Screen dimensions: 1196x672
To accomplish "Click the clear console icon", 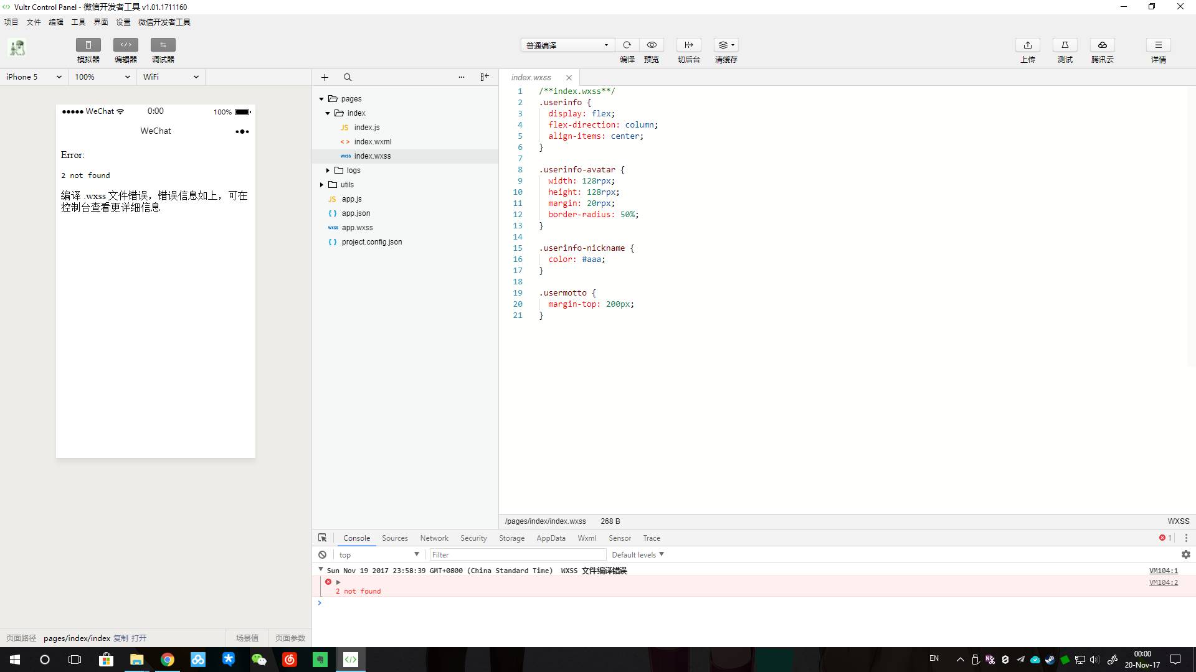I will coord(322,554).
